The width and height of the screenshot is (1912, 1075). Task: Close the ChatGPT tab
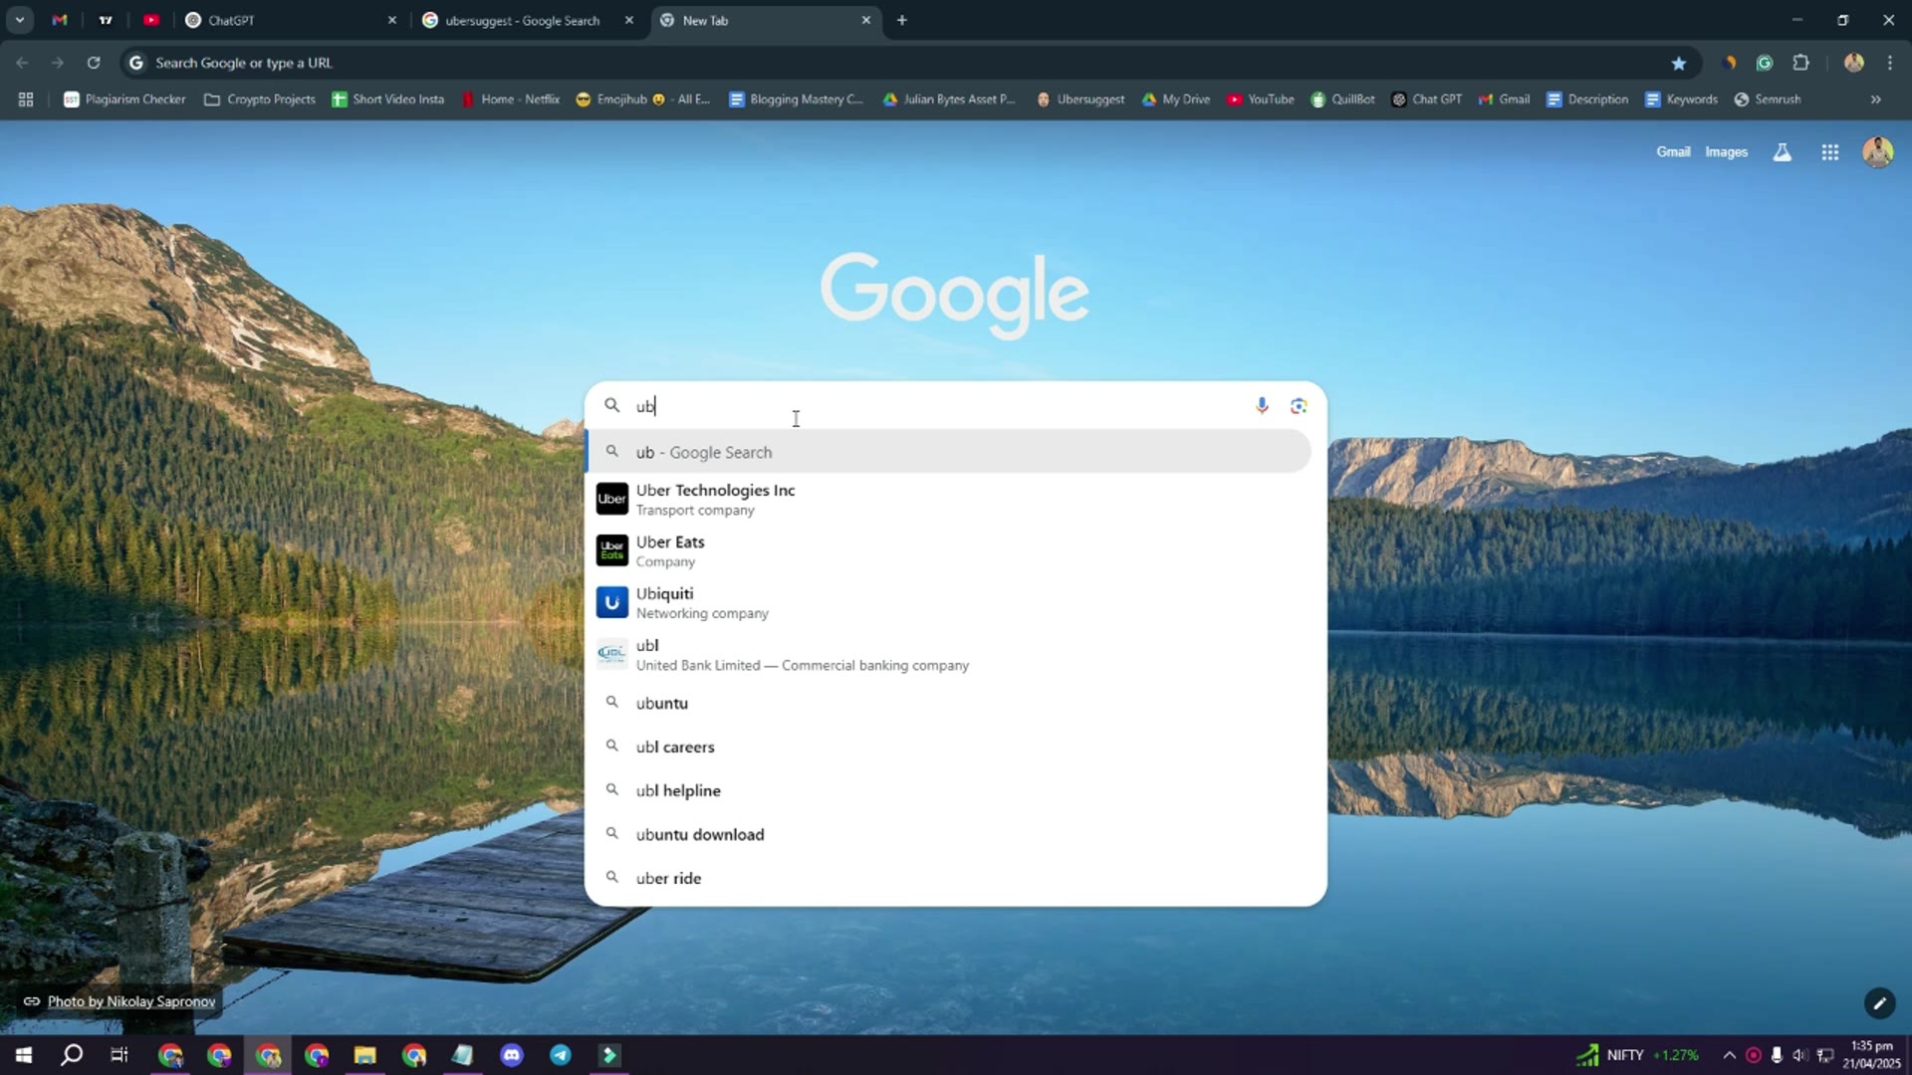pos(392,20)
